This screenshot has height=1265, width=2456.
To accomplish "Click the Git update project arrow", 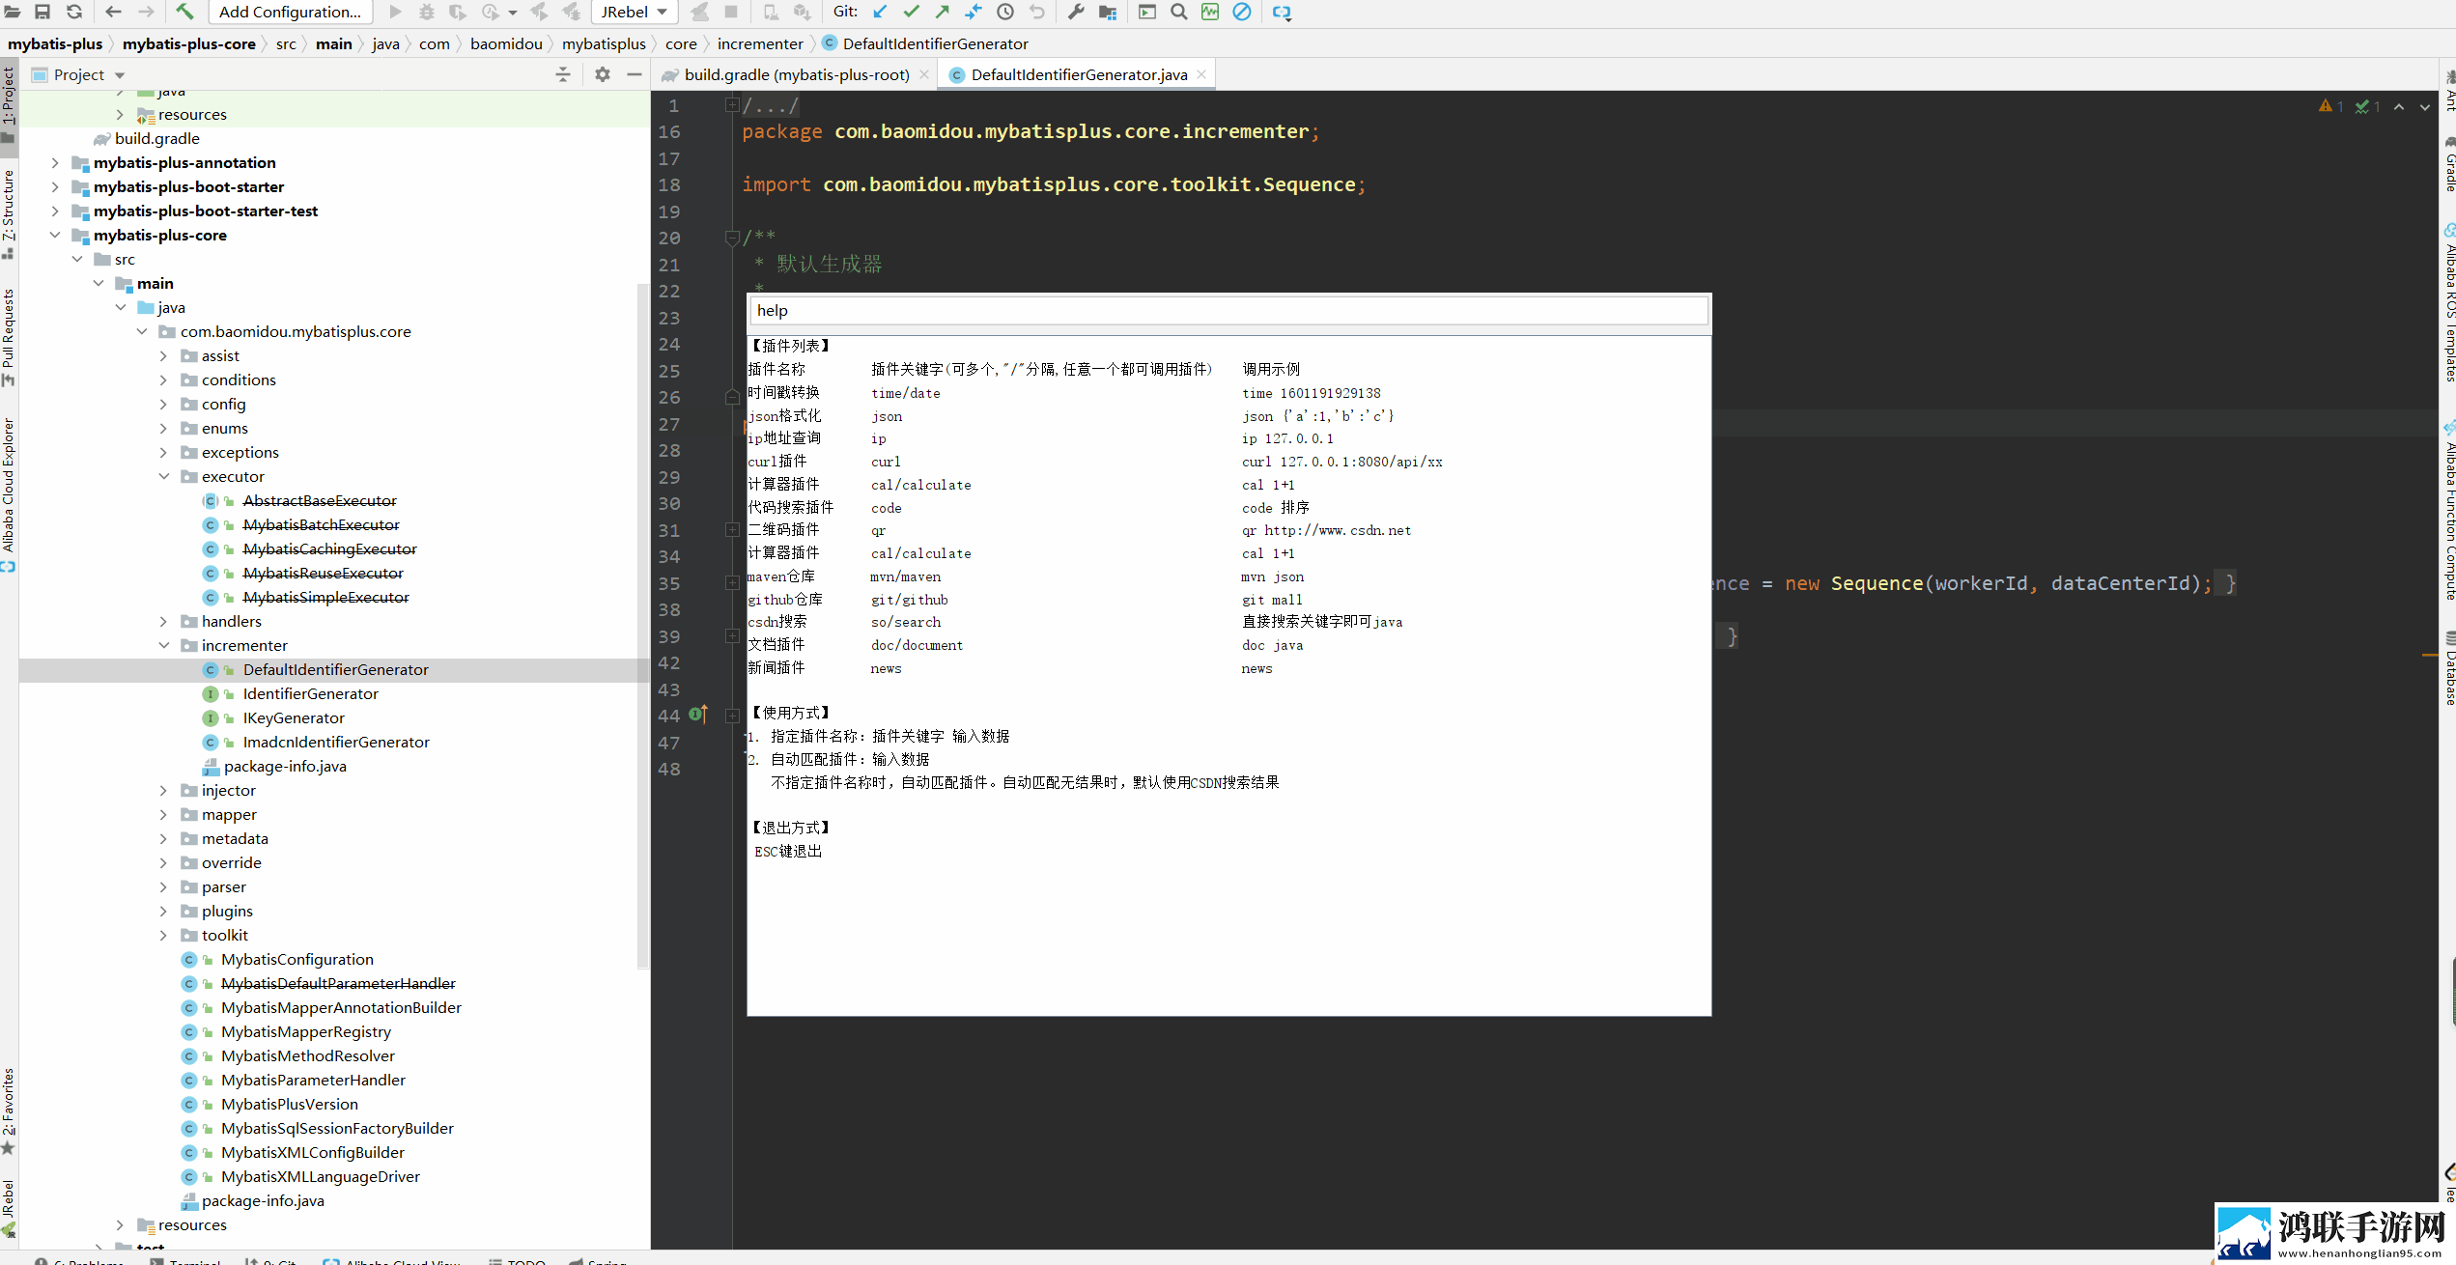I will [x=880, y=12].
